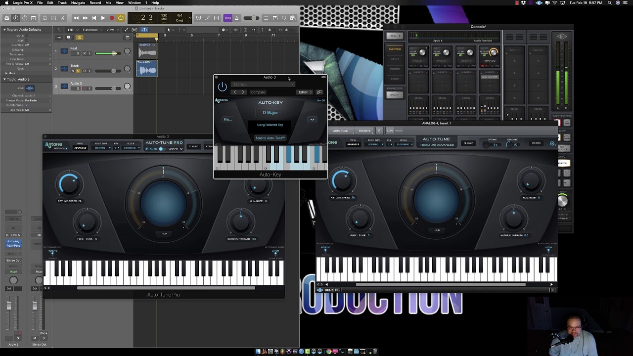Open the Library icon in Logic toolbar
This screenshot has height=356, width=633.
pyautogui.click(x=7, y=18)
